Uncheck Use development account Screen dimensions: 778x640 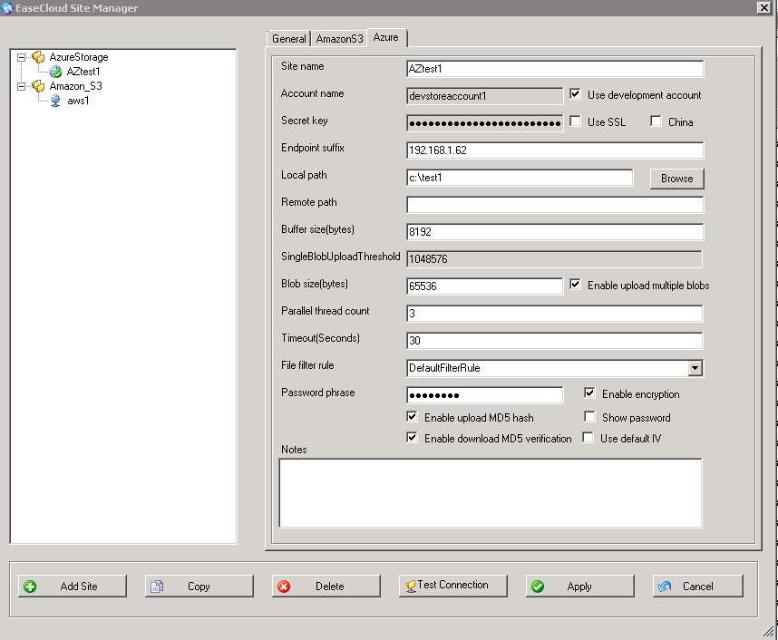click(x=575, y=93)
